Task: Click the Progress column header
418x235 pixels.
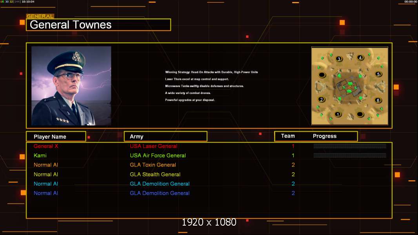Action: coord(324,136)
